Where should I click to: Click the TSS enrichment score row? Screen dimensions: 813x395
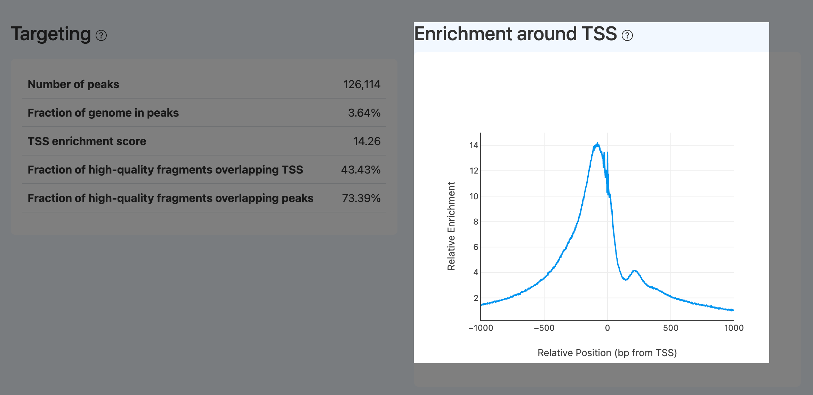tap(87, 141)
